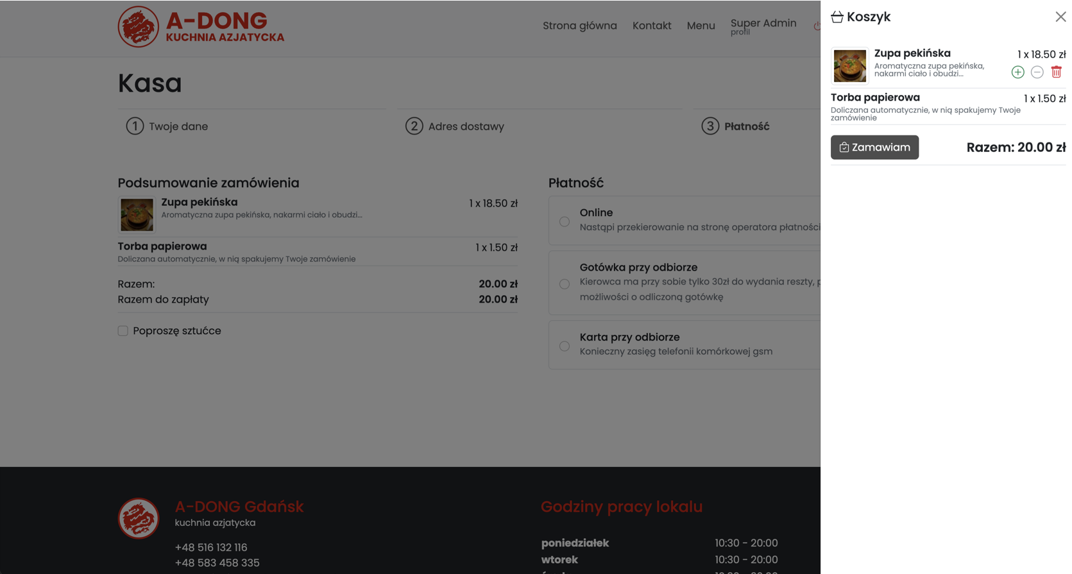Viewport: 1072px width, 574px height.
Task: Delete Zupa pekińska using red trash icon
Action: pyautogui.click(x=1056, y=72)
